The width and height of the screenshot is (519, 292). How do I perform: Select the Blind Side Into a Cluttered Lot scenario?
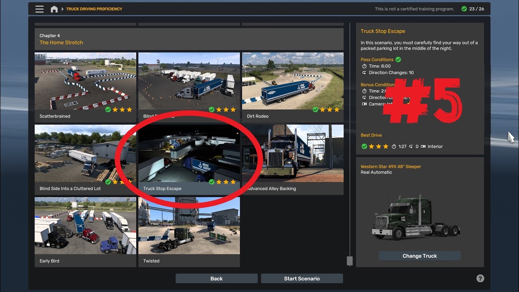click(86, 160)
